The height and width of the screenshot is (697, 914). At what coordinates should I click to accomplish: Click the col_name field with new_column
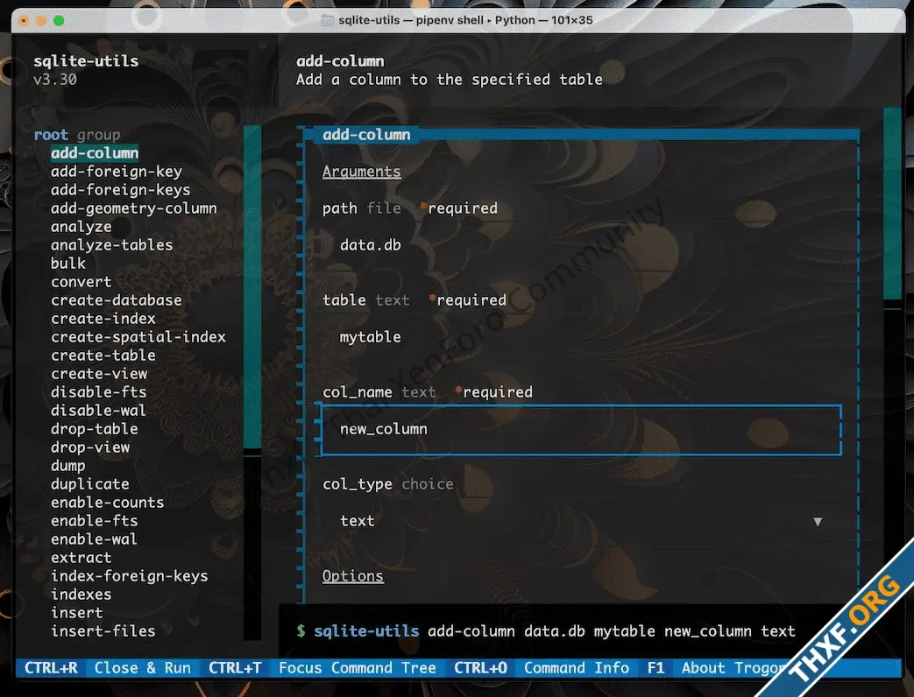(581, 430)
